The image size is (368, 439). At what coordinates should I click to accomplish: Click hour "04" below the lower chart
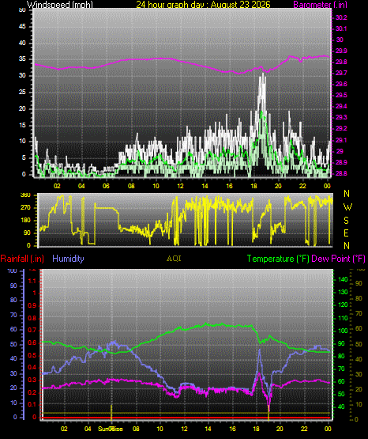click(88, 429)
